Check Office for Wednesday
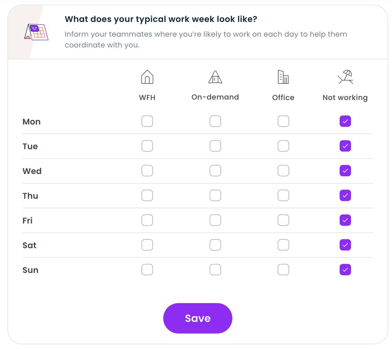The height and width of the screenshot is (349, 392). pyautogui.click(x=283, y=170)
